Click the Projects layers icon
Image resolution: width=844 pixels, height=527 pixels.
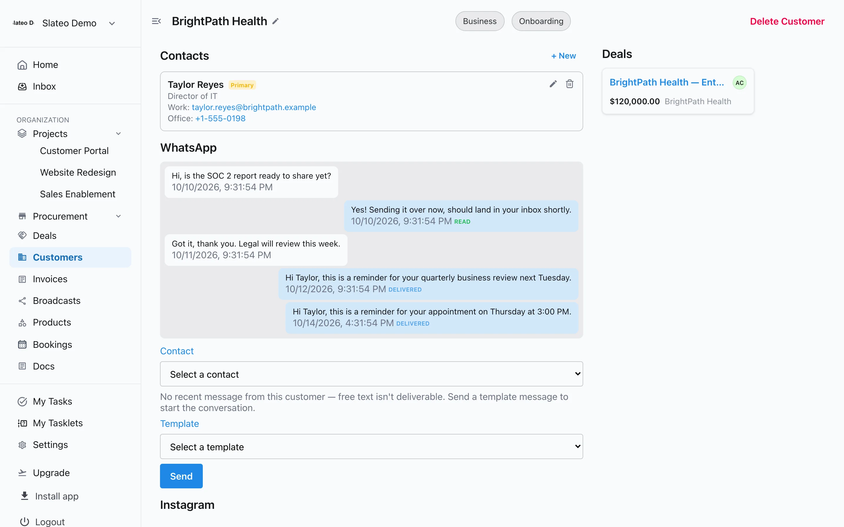tap(22, 134)
